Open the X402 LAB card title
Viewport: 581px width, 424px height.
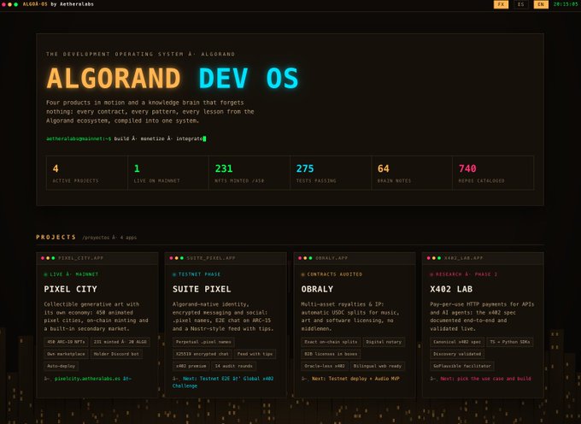tap(451, 289)
